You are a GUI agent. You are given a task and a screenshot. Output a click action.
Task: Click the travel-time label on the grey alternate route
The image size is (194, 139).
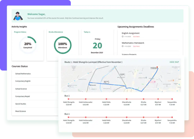click(x=122, y=74)
